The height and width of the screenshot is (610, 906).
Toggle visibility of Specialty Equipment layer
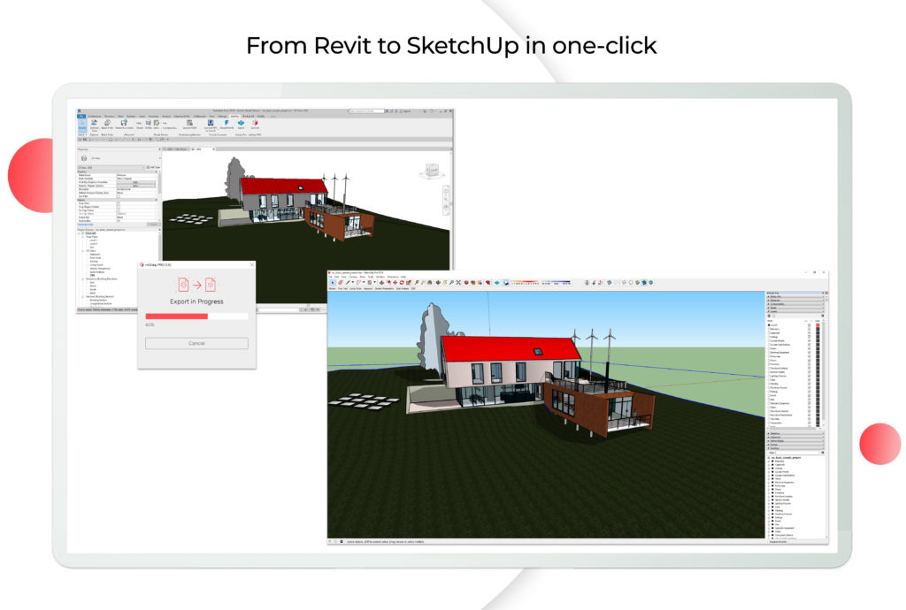click(x=810, y=403)
